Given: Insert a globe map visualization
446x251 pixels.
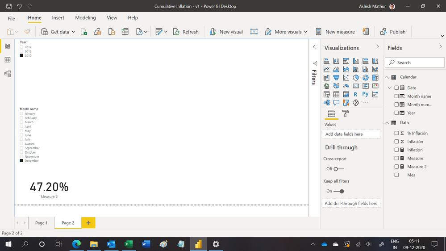Looking at the screenshot, I should (326, 86).
